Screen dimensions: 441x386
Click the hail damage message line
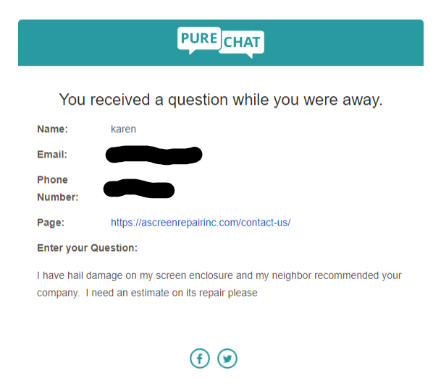coord(219,275)
